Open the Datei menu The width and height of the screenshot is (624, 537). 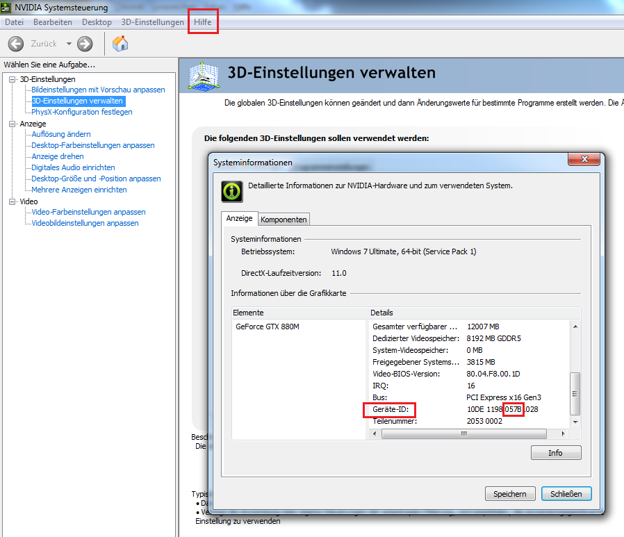click(x=15, y=22)
